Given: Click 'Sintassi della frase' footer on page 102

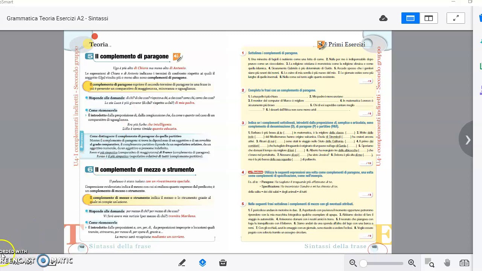Looking at the screenshot, I should 120,246.
